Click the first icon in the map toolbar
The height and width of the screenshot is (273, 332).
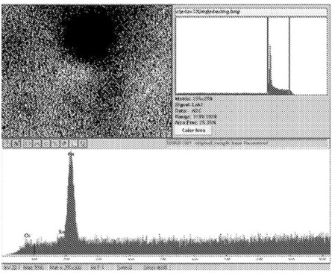(7, 144)
